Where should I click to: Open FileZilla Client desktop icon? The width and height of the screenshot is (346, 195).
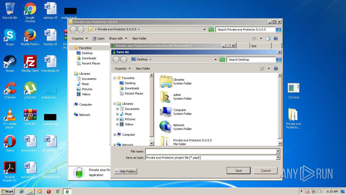click(30, 64)
